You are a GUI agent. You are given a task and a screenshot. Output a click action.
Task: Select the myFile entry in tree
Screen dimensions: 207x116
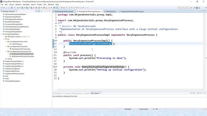(x=9, y=59)
